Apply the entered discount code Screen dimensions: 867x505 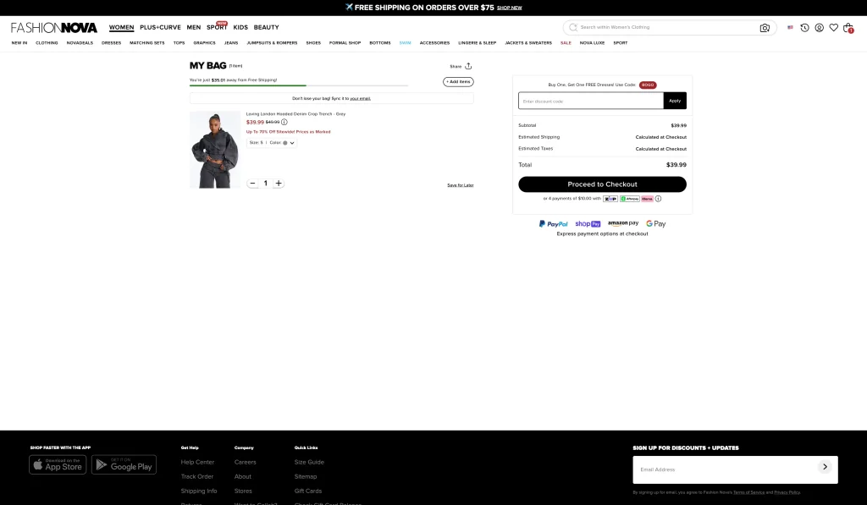(x=675, y=101)
